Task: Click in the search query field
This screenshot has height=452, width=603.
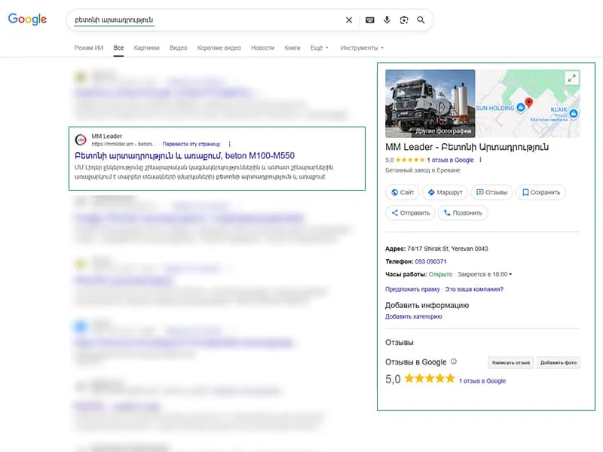Action: [x=208, y=20]
